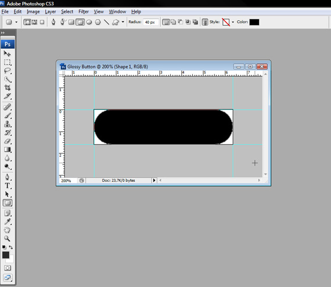The height and width of the screenshot is (287, 331).
Task: Open the Layer menu
Action: tap(51, 12)
